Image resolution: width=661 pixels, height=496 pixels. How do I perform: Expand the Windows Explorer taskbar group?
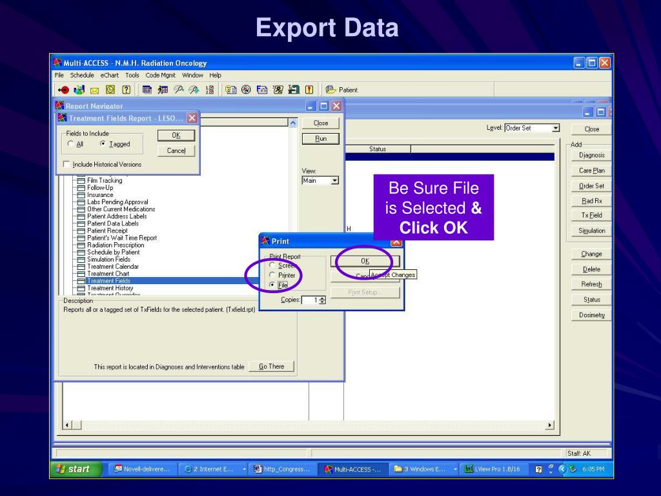click(455, 469)
